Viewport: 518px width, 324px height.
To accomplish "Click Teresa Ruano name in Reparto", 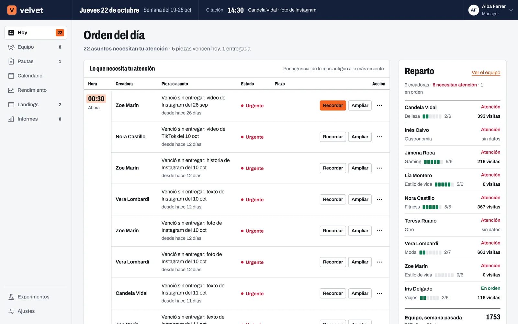I will coord(421,221).
